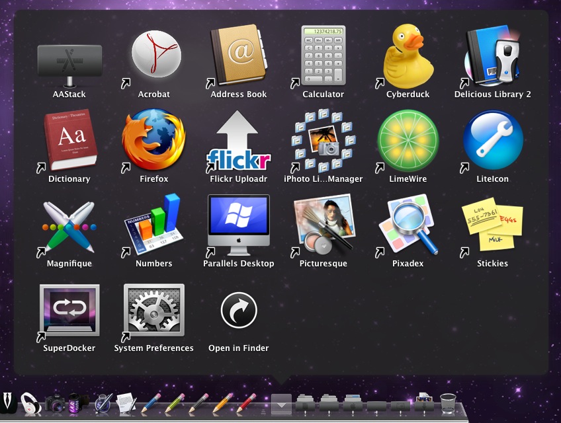The height and width of the screenshot is (423, 561).
Task: Launch the DSLR camera Dock app
Action: 55,403
